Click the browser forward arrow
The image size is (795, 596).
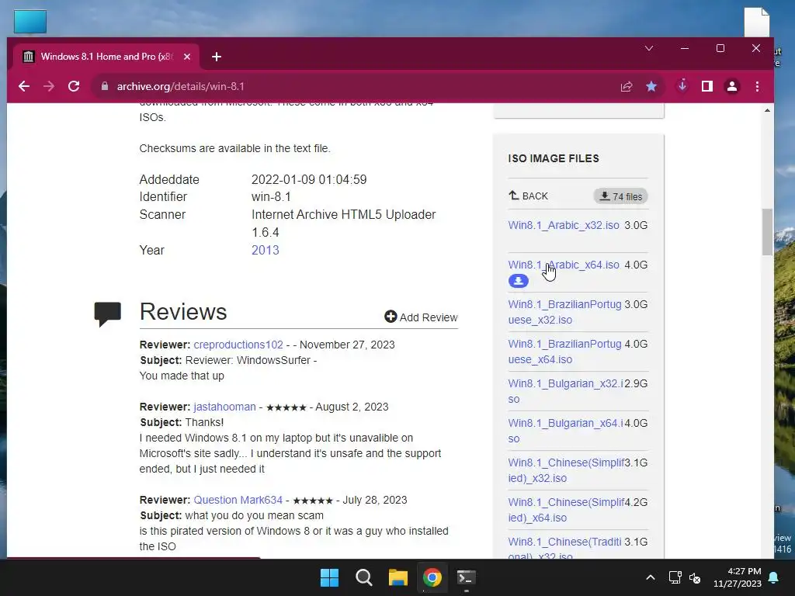pos(49,86)
